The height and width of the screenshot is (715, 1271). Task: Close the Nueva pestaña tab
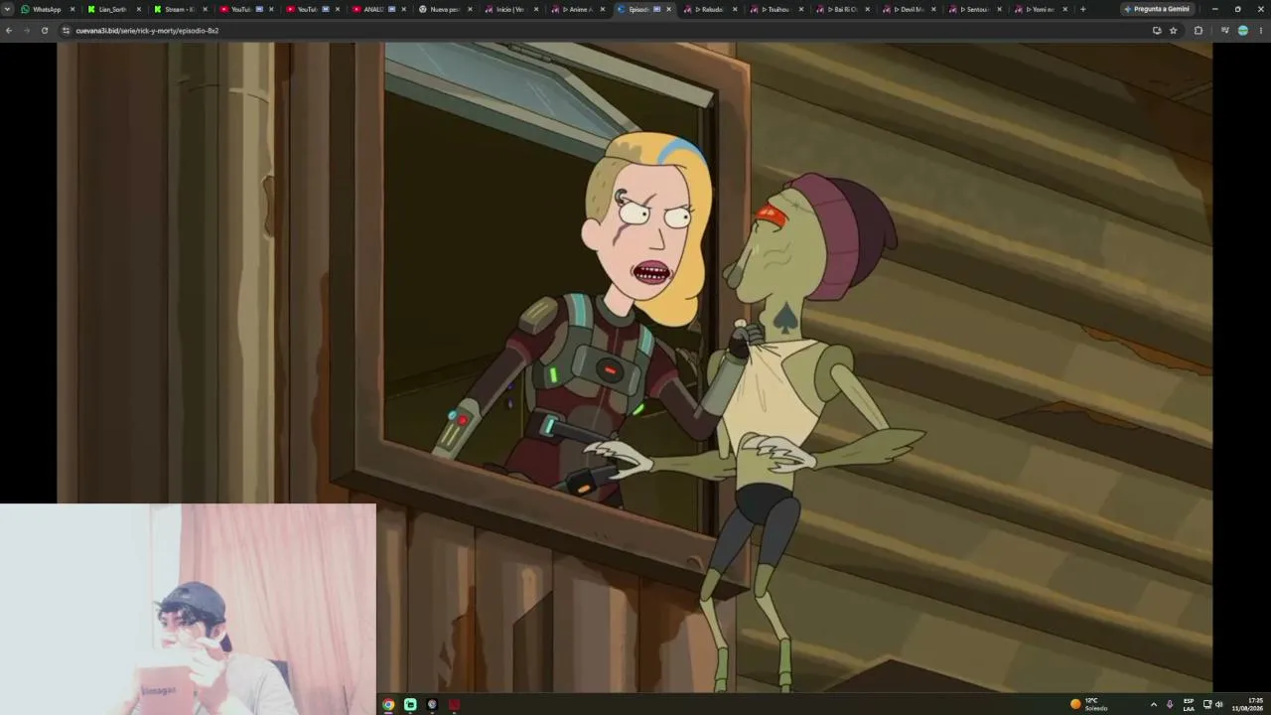(x=470, y=9)
